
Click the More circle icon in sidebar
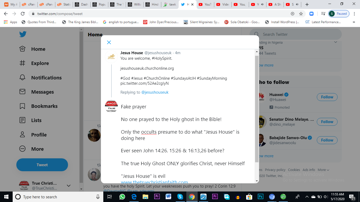pyautogui.click(x=23, y=149)
